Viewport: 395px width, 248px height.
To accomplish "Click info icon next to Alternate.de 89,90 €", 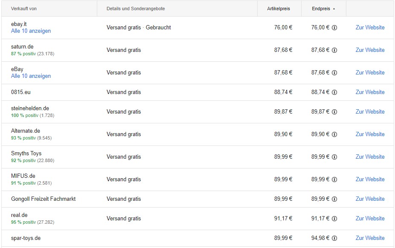I will click(334, 134).
